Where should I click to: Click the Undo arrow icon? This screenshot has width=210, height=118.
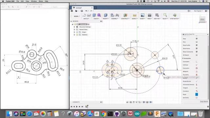click(x=86, y=11)
